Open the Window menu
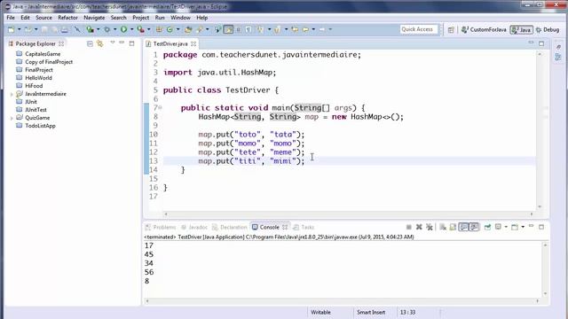 coord(180,18)
